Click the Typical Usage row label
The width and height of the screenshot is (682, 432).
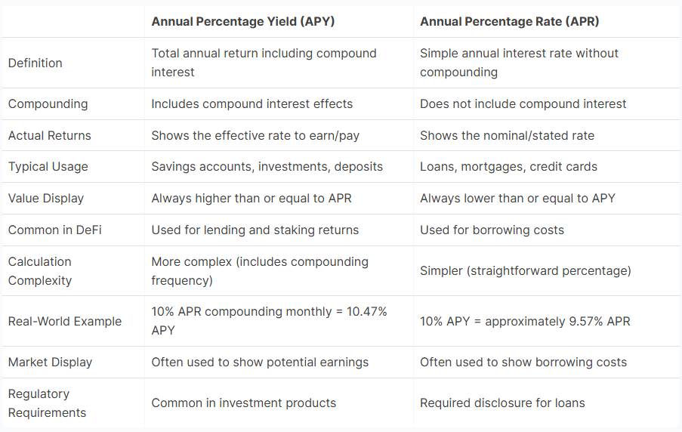tap(48, 167)
